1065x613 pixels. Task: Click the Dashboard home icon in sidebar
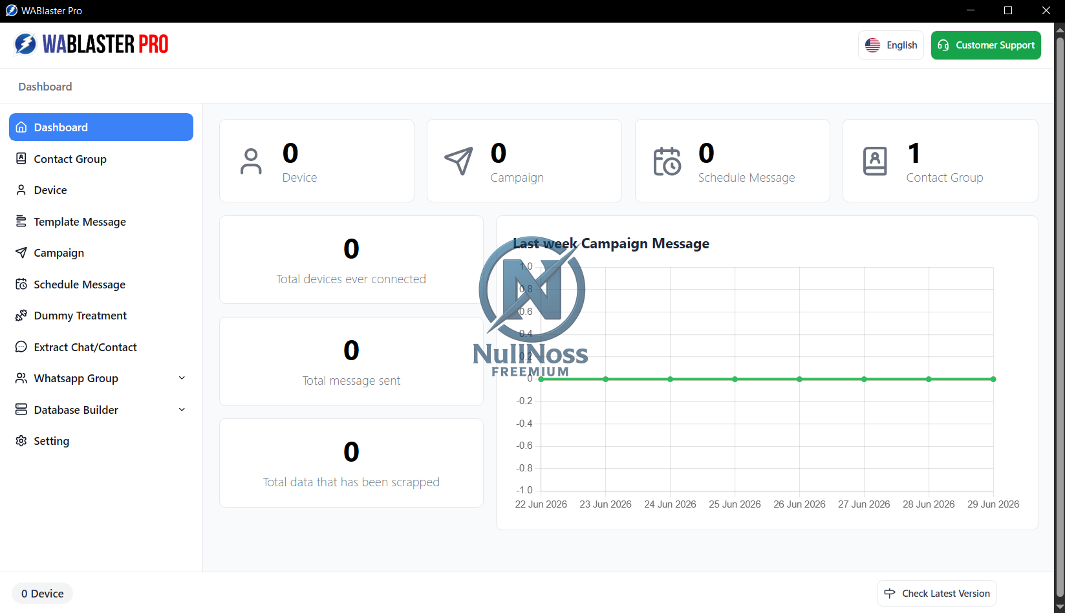[21, 127]
